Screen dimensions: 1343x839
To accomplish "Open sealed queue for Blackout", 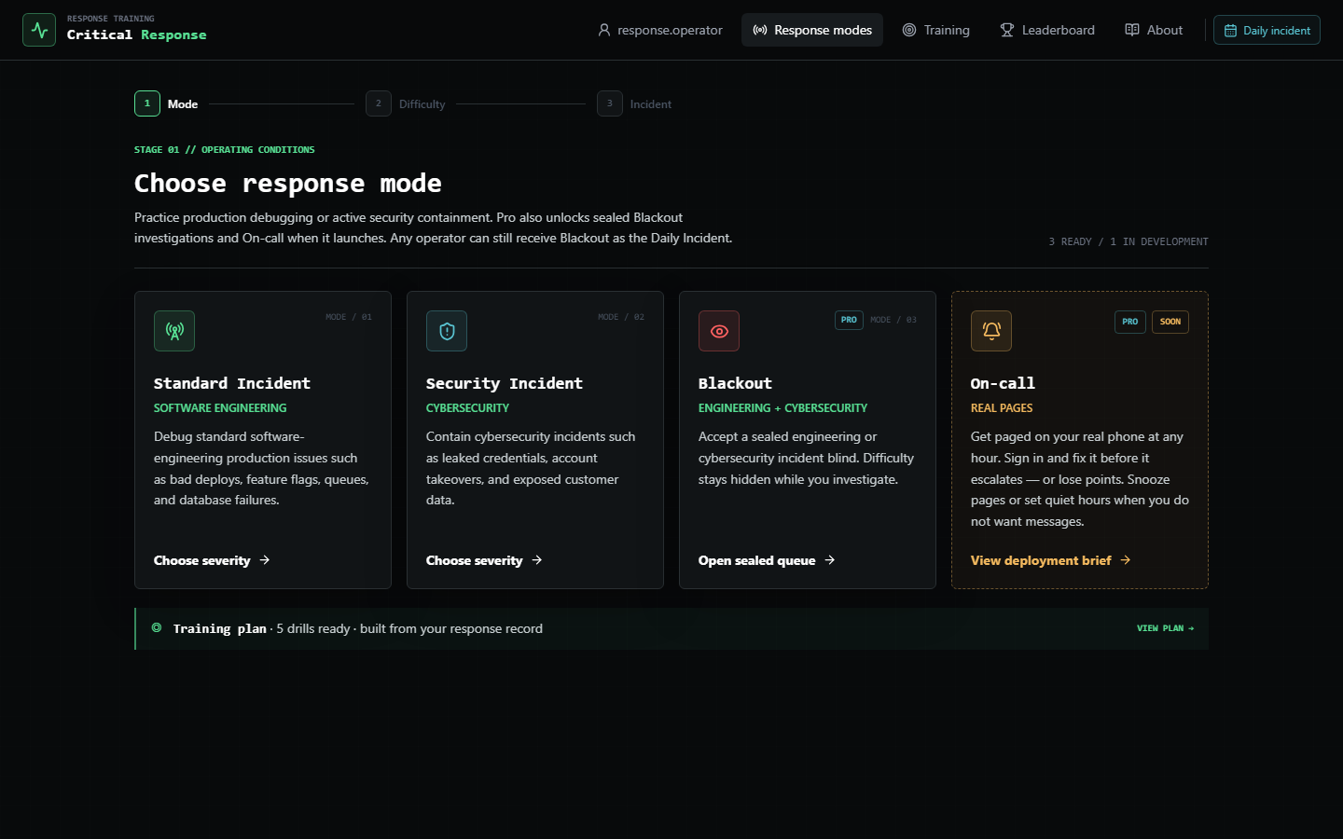I will click(767, 560).
